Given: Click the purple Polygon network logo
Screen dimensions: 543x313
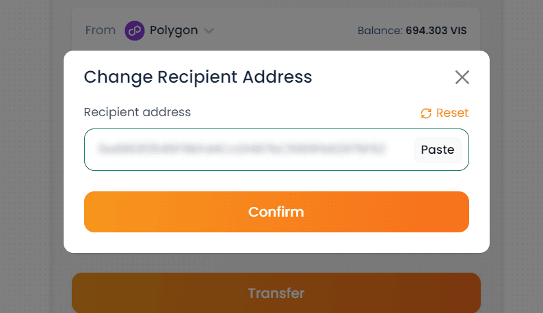Looking at the screenshot, I should click(135, 31).
